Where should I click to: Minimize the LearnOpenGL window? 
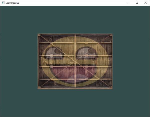pyautogui.click(x=128, y=3)
